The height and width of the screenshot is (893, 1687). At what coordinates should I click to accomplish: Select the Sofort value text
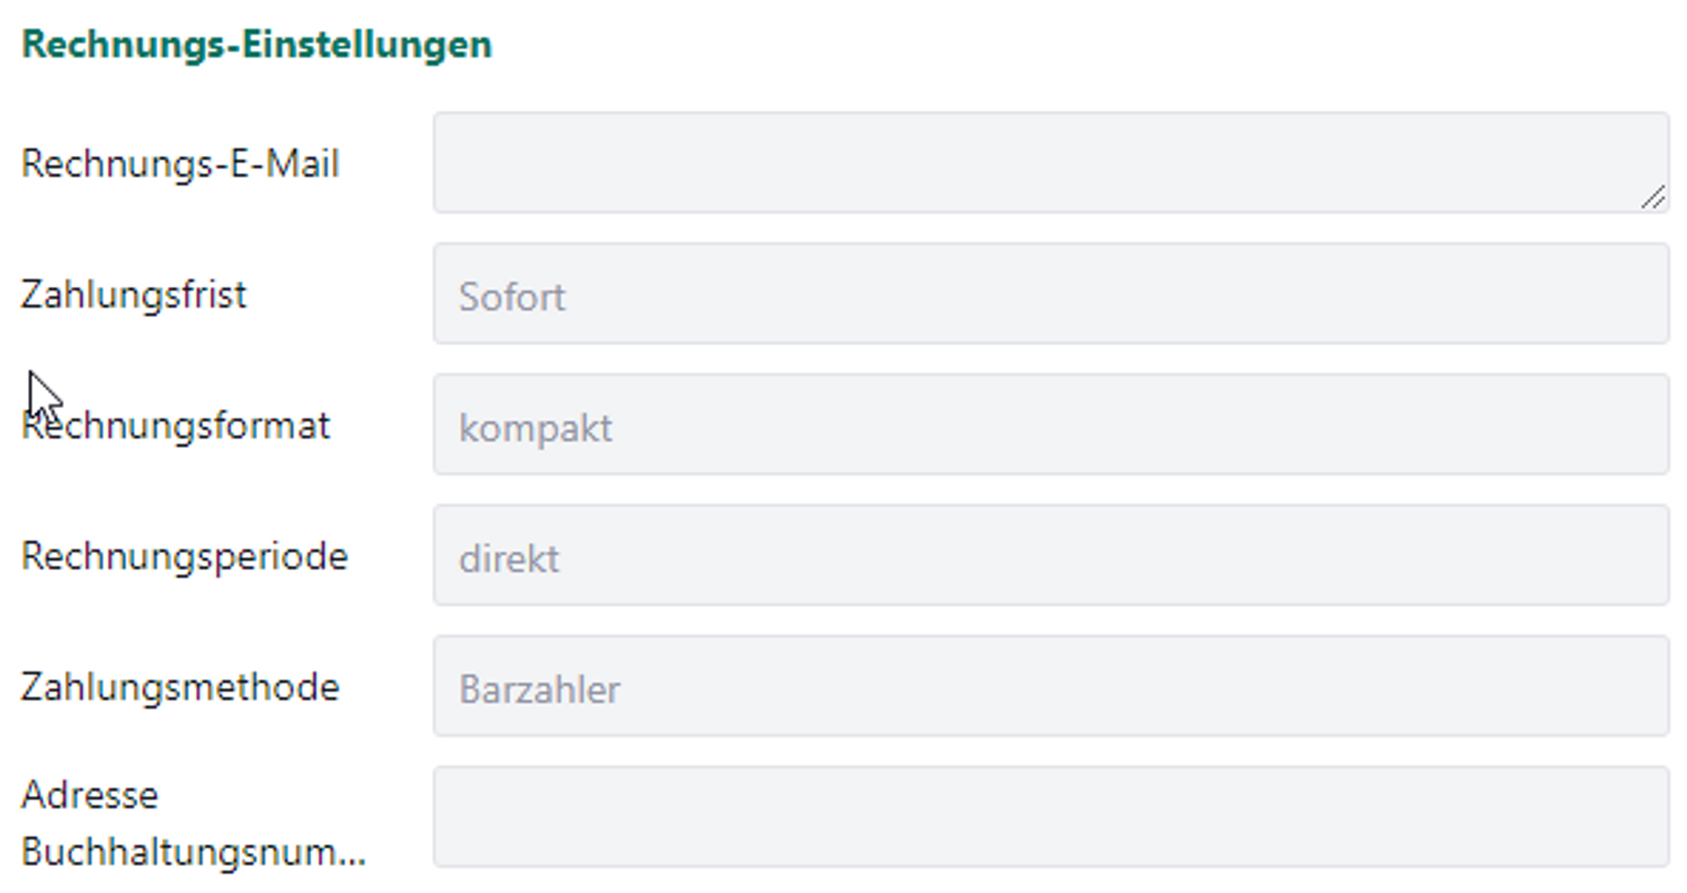click(x=512, y=297)
